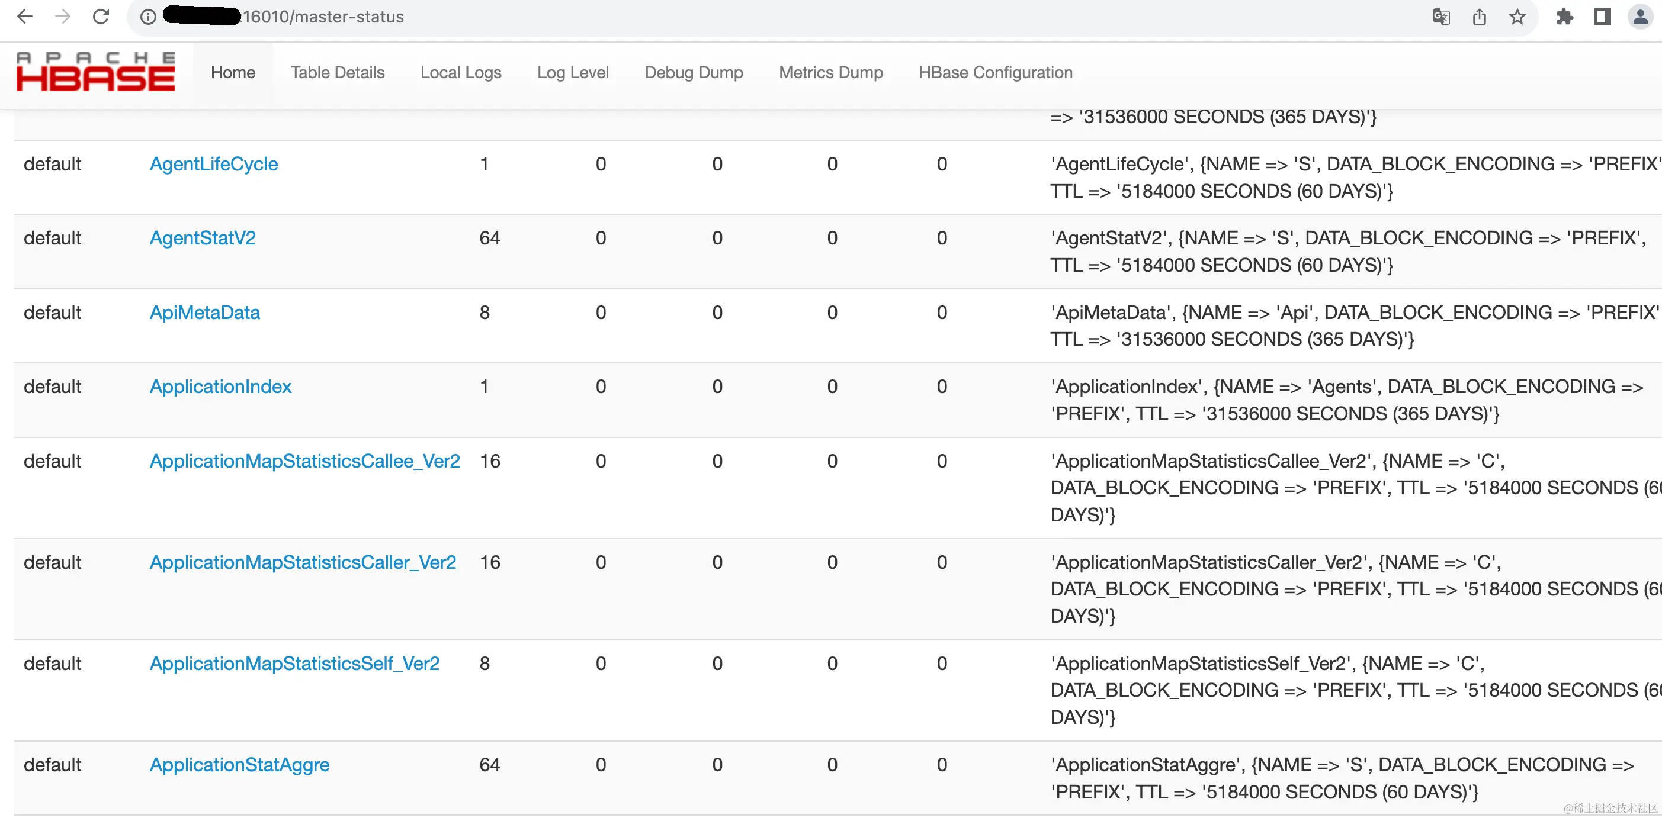Go to Local Logs page
This screenshot has width=1662, height=818.
coord(461,72)
